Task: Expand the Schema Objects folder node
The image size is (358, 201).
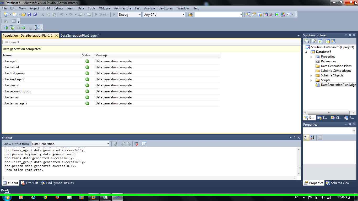Action: (311, 76)
